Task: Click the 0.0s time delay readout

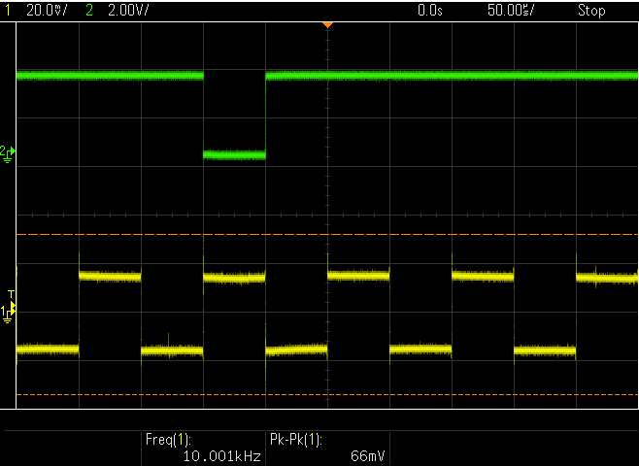Action: pyautogui.click(x=430, y=10)
